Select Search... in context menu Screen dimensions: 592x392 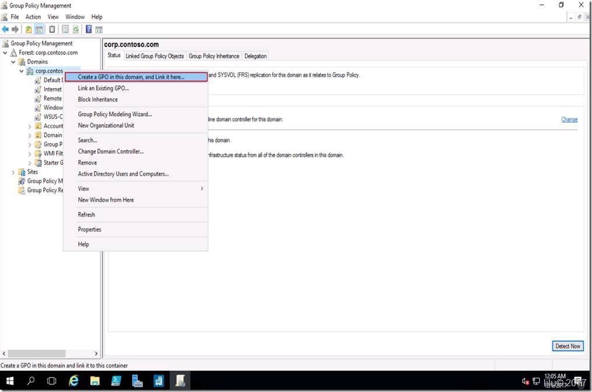(136, 140)
